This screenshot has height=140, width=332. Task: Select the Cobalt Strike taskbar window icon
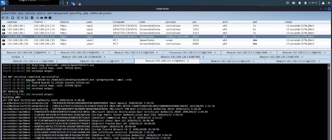coord(67,3)
